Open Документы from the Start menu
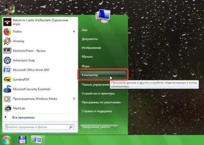 coord(90,39)
